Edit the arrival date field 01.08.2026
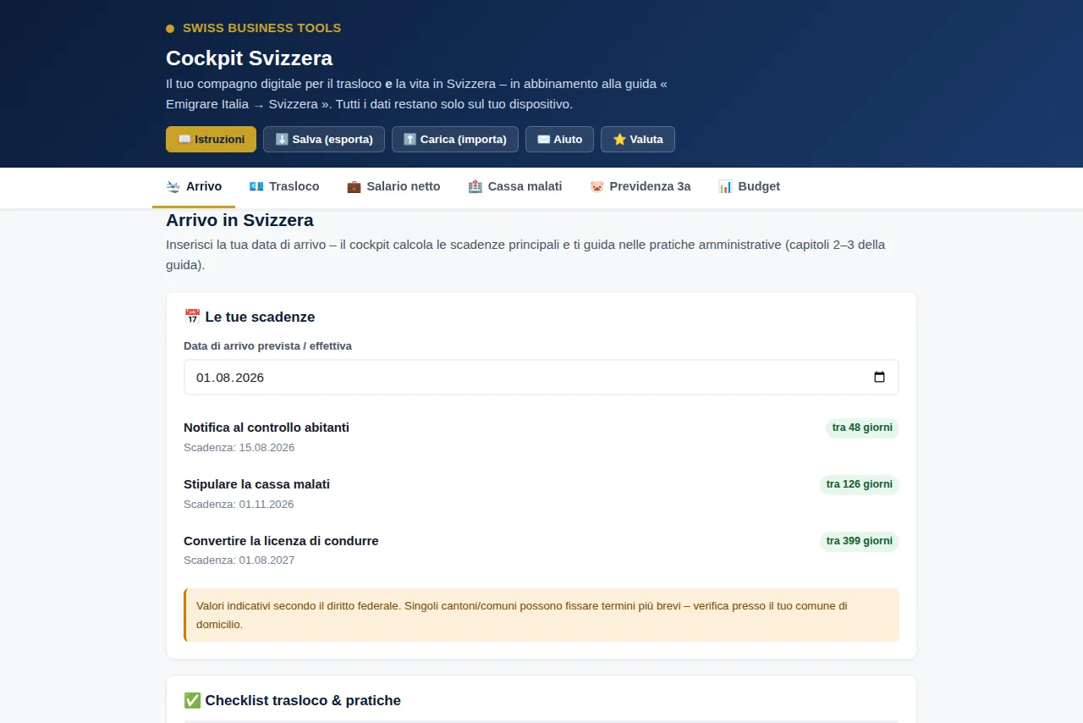 (x=541, y=378)
